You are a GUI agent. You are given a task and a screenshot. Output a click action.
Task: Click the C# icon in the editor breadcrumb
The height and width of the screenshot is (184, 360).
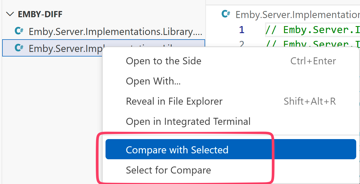[226, 14]
